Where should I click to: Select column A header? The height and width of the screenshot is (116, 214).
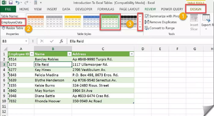coord(21,49)
